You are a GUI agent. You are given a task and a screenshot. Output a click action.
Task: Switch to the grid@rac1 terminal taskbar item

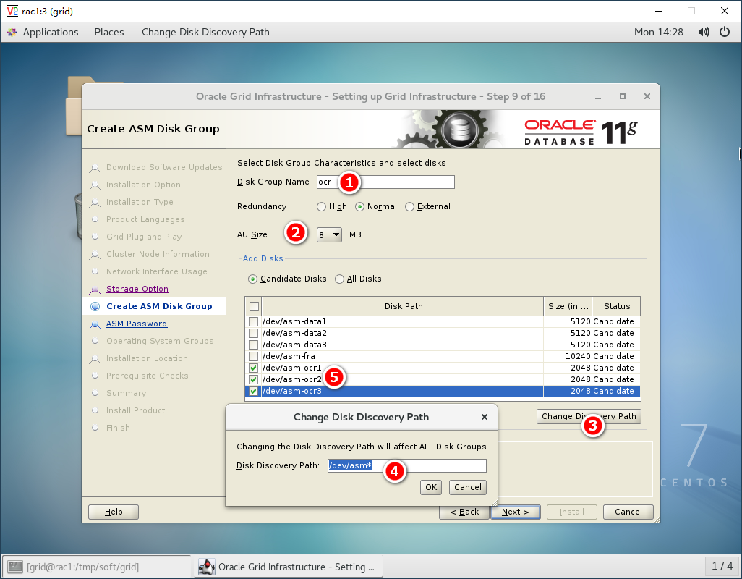click(97, 567)
